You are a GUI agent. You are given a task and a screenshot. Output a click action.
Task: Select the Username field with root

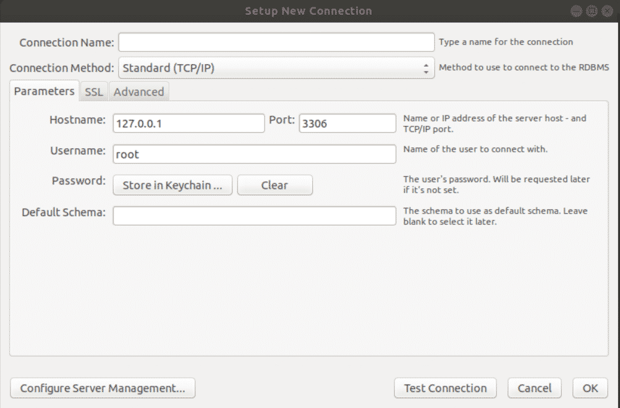point(254,154)
